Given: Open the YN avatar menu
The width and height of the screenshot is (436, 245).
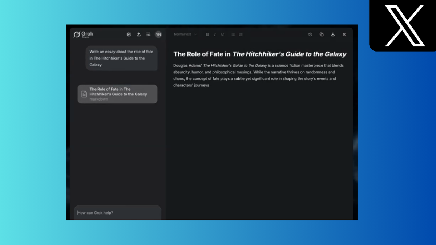Looking at the screenshot, I should point(158,34).
